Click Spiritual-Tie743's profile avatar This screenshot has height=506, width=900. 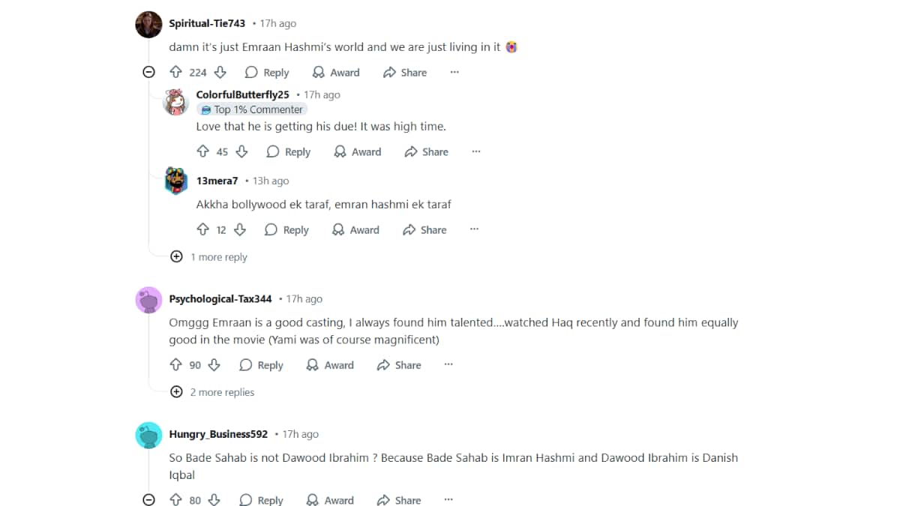pos(148,25)
